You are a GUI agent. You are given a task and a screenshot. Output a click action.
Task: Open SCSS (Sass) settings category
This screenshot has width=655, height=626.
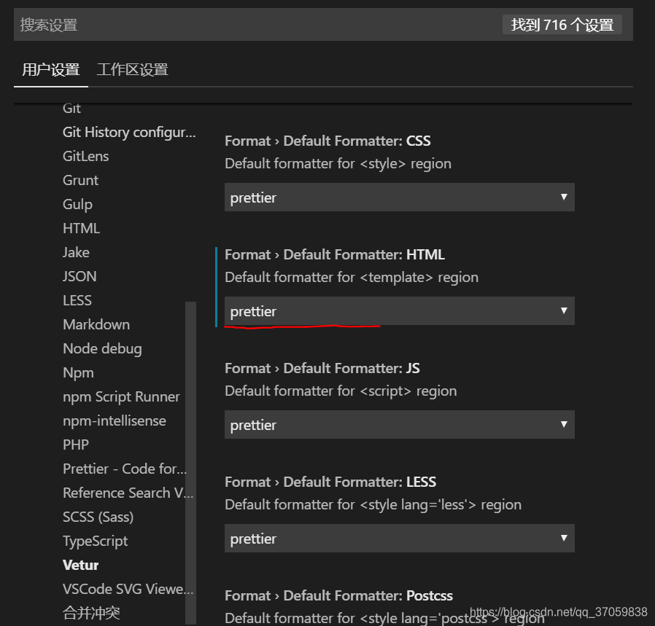pyautogui.click(x=98, y=517)
